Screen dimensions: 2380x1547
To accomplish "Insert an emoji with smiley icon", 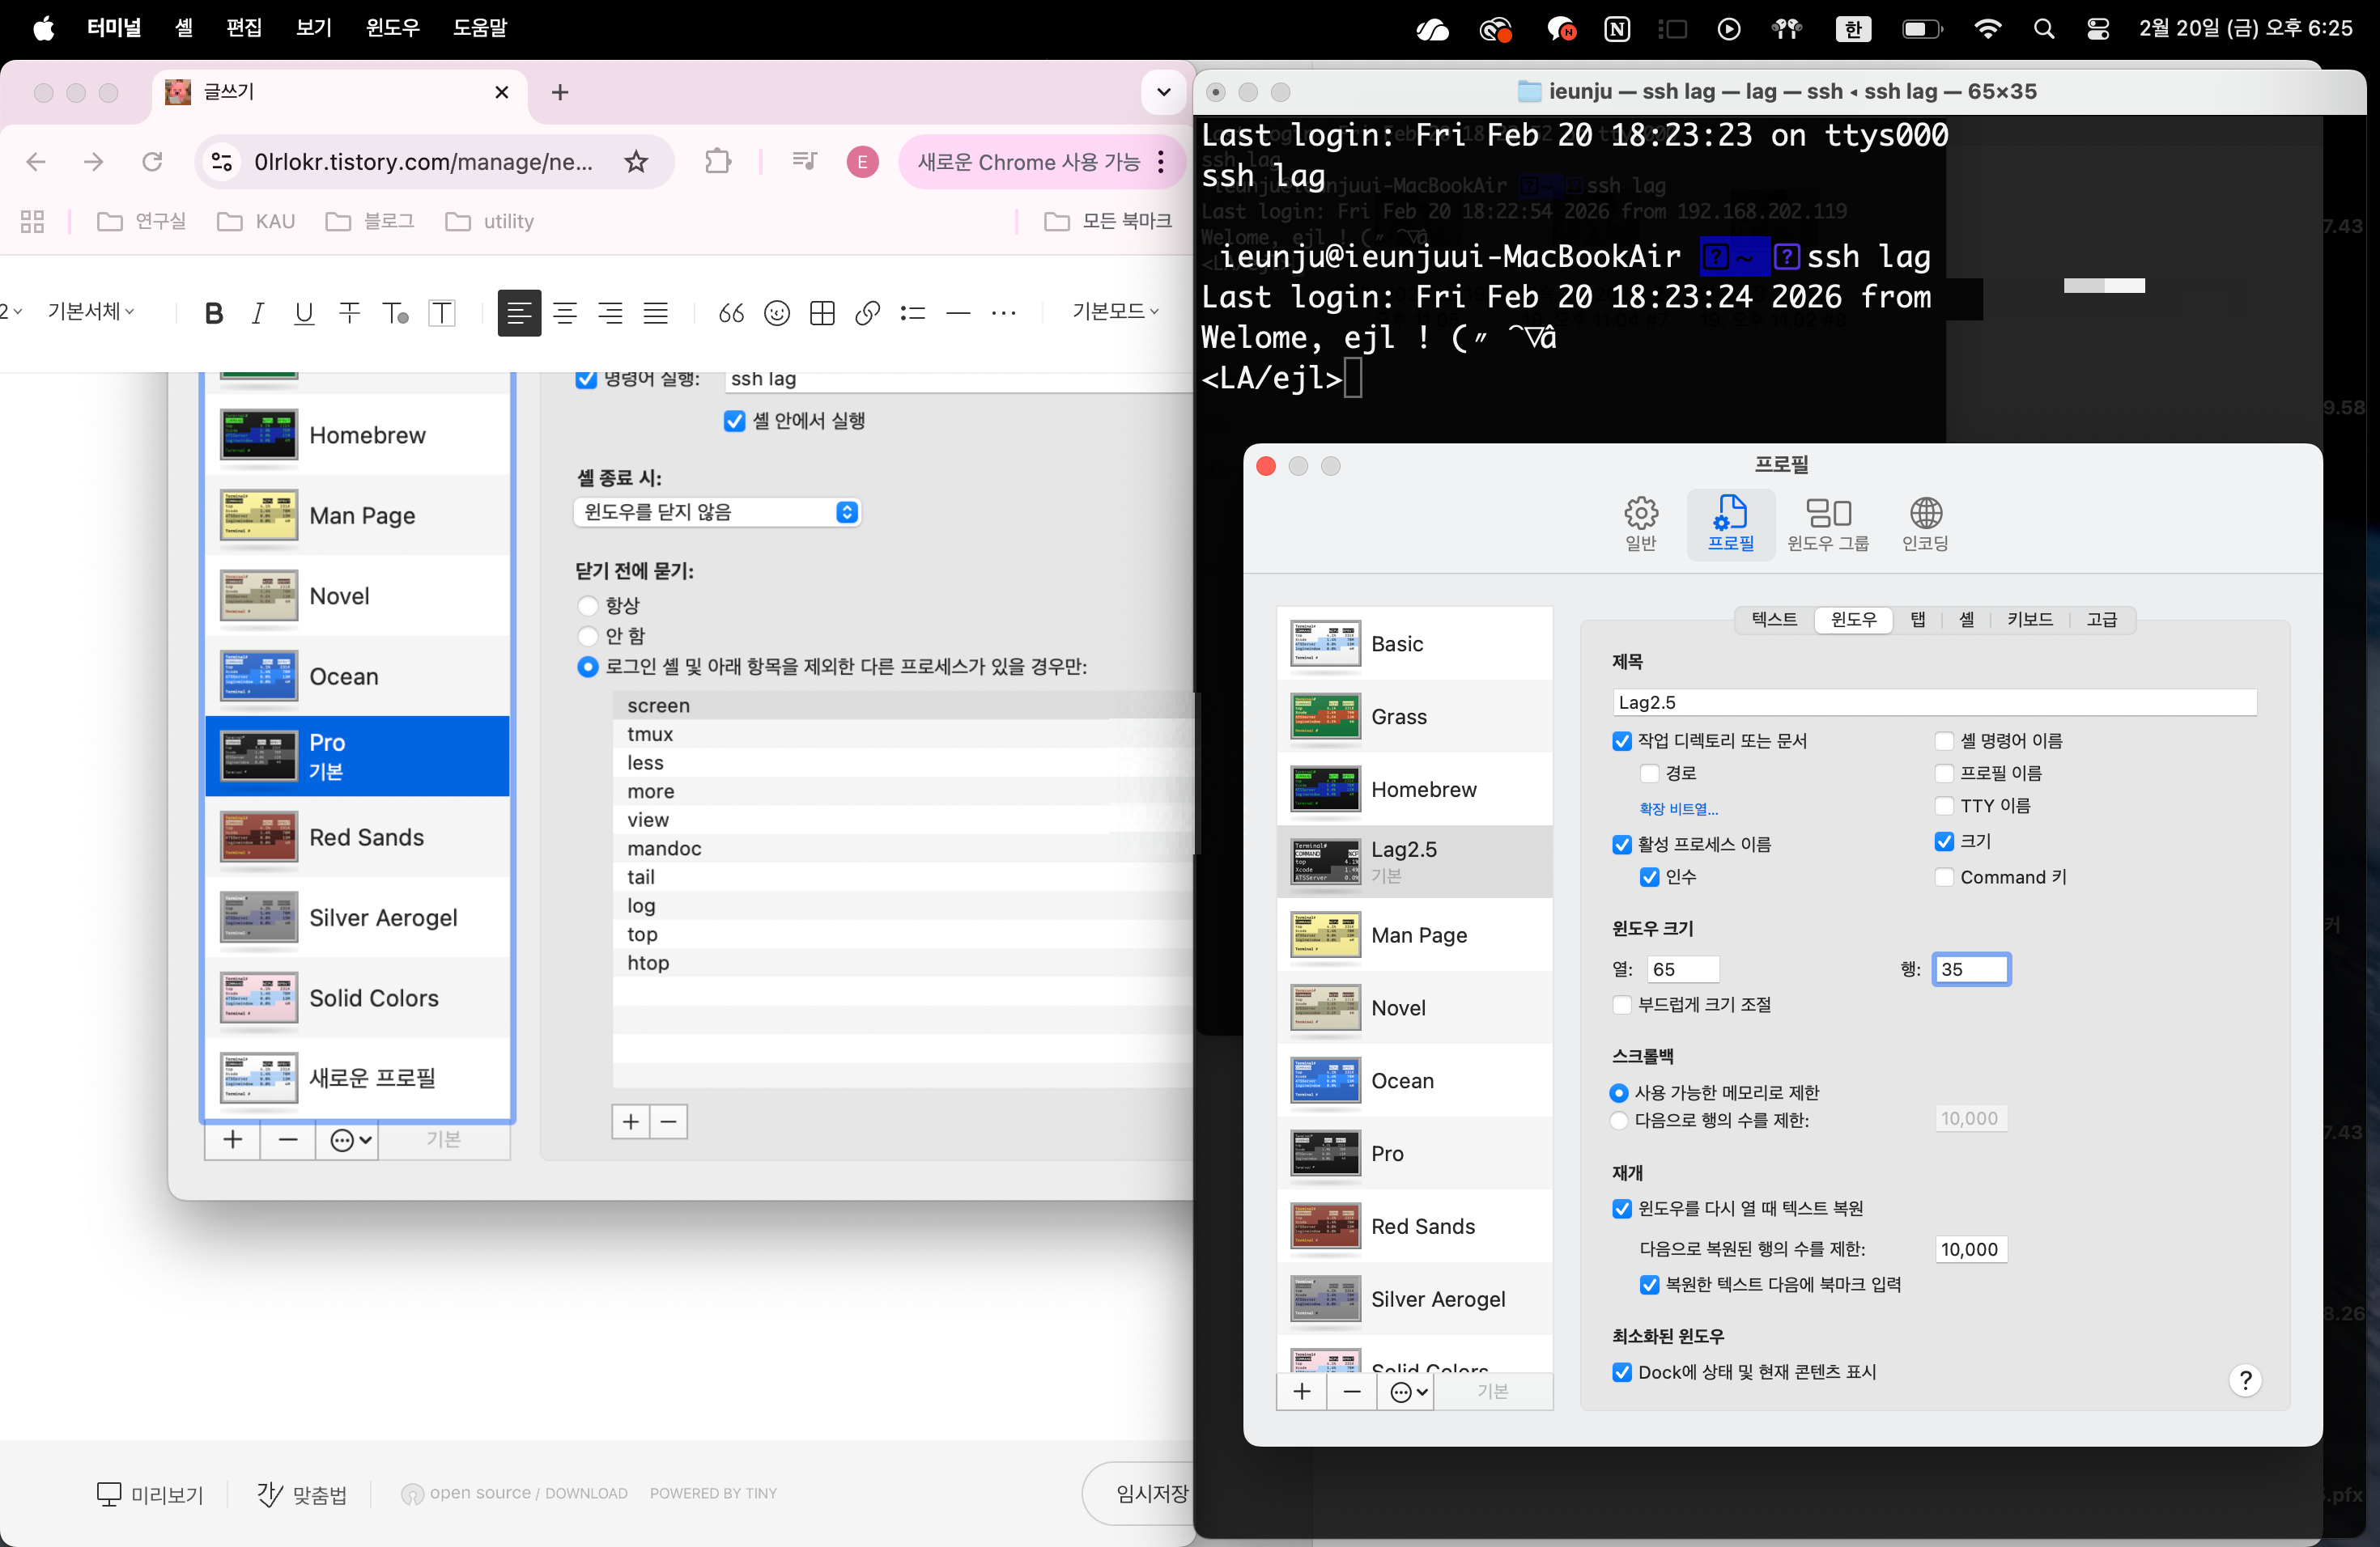I will [x=776, y=313].
